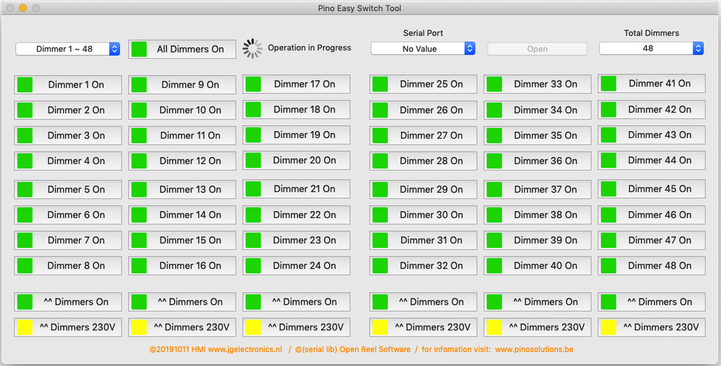This screenshot has width=721, height=366.
Task: Open the Dimmer 1 ~ 48 range dropdown
Action: (68, 49)
